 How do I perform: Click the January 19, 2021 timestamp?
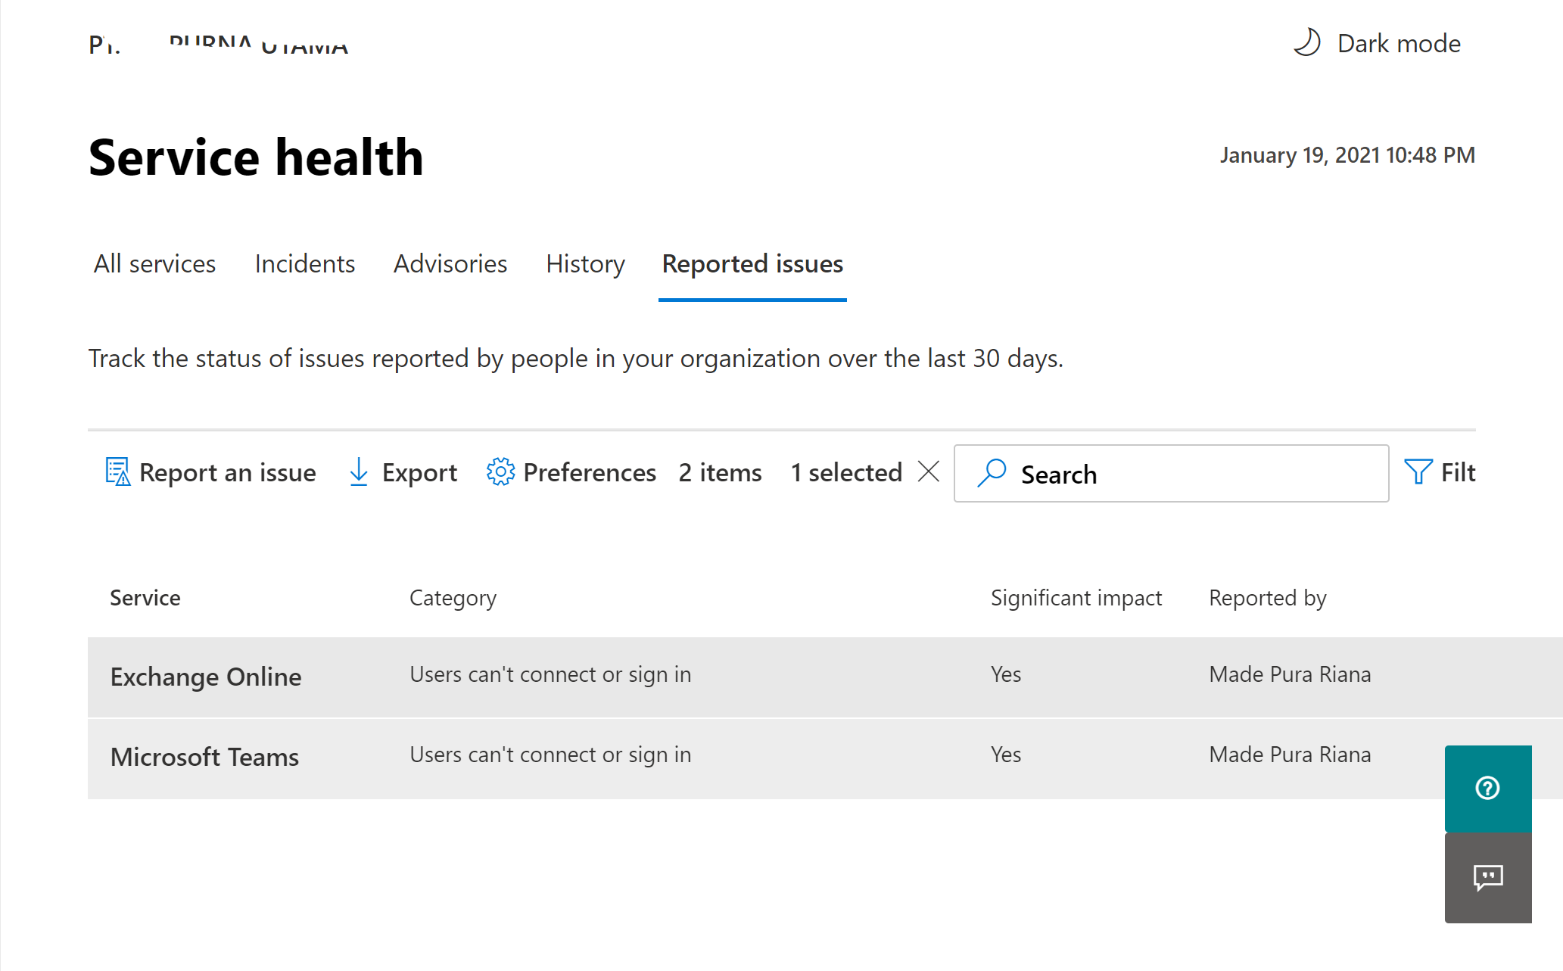[x=1347, y=155]
